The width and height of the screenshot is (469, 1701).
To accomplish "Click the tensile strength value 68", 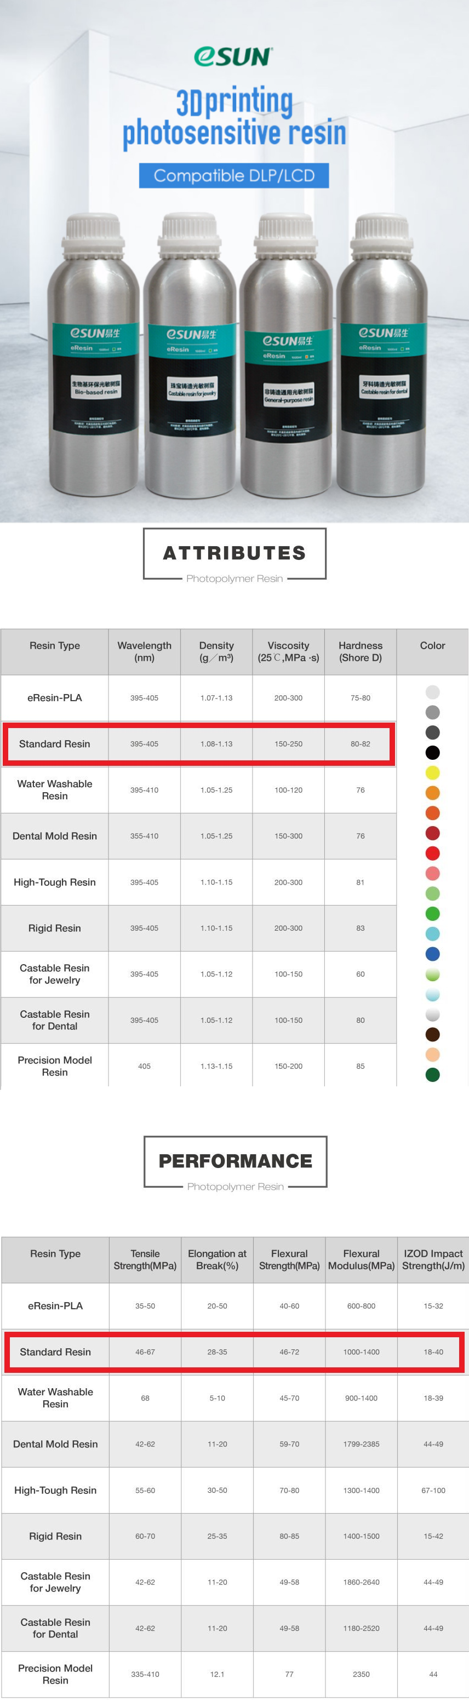I will (145, 1398).
